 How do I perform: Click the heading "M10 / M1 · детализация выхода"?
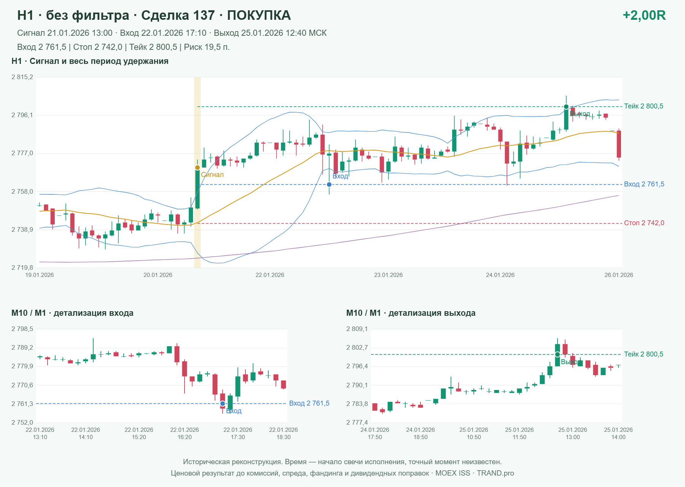[411, 313]
